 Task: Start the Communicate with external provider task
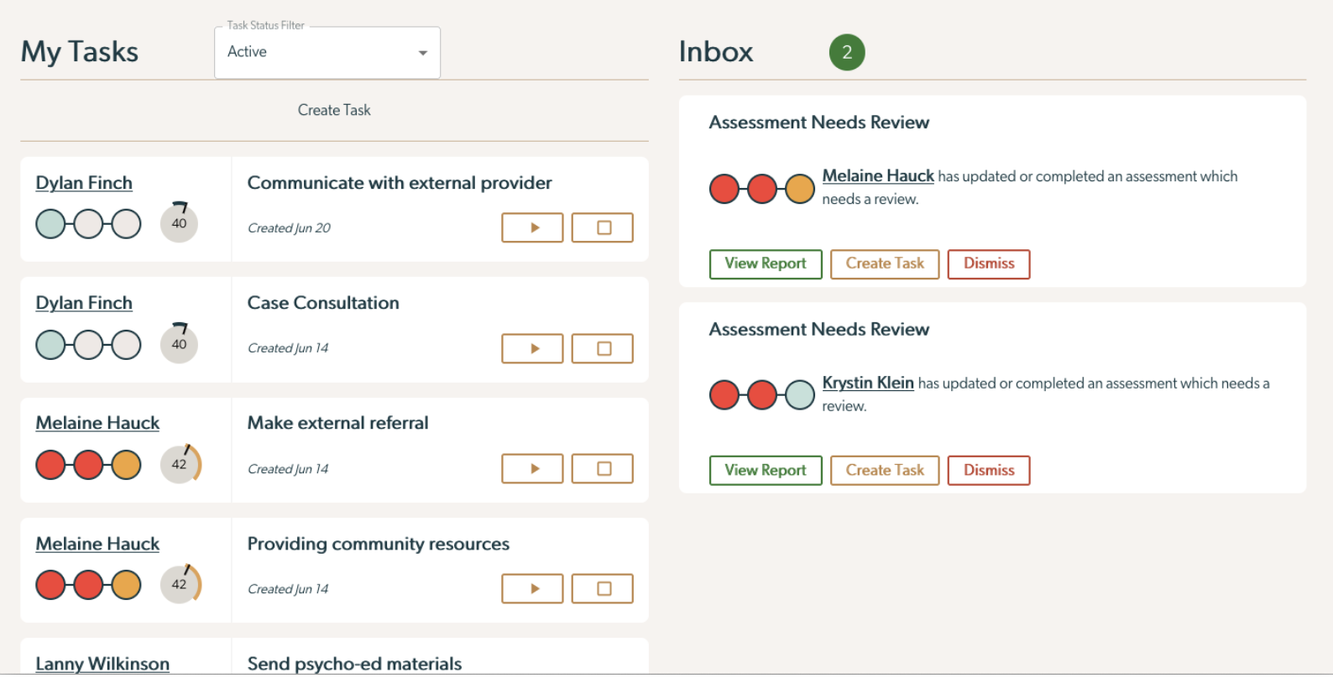[532, 227]
